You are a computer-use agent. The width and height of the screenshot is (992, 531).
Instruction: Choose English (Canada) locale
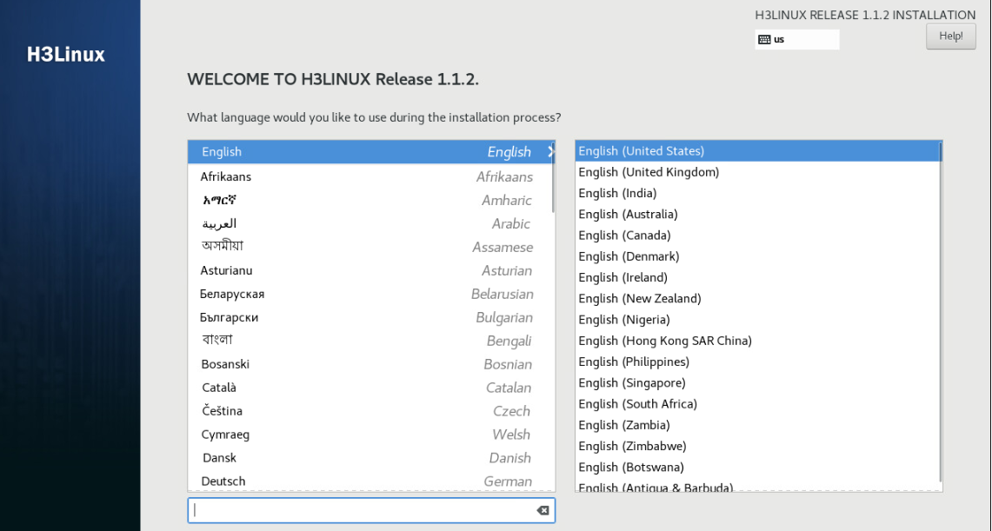757,236
